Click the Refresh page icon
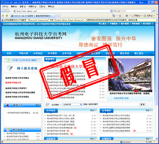This screenshot has width=159, height=144. click(115, 11)
